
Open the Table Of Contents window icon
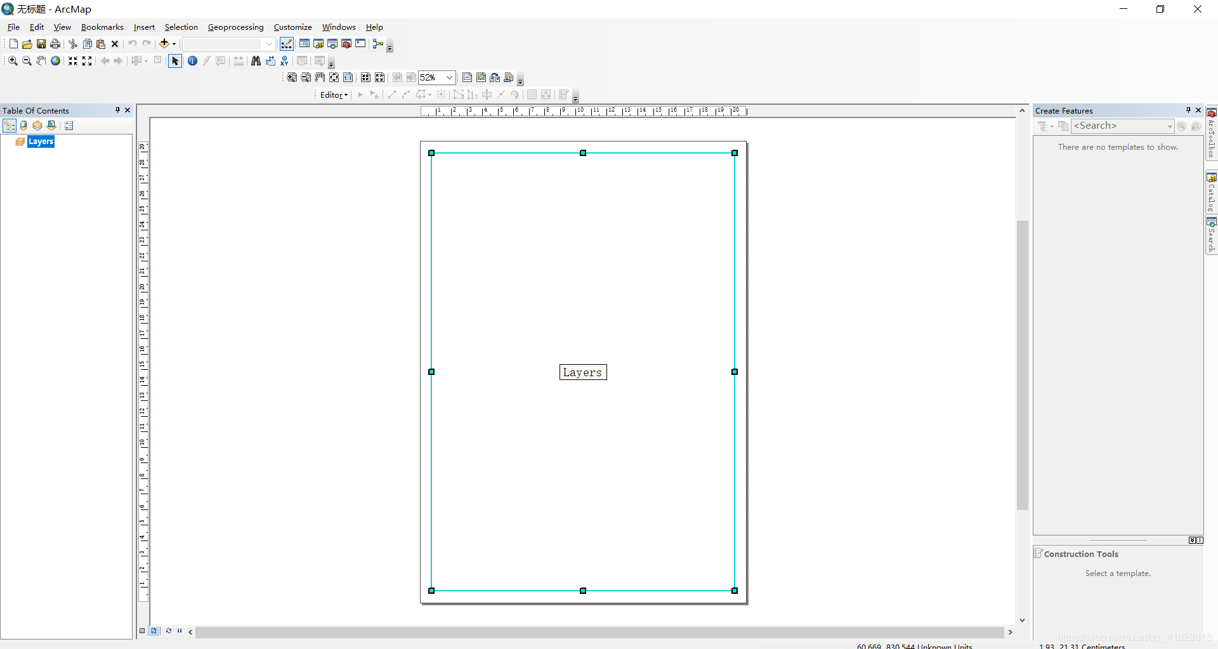click(x=304, y=44)
